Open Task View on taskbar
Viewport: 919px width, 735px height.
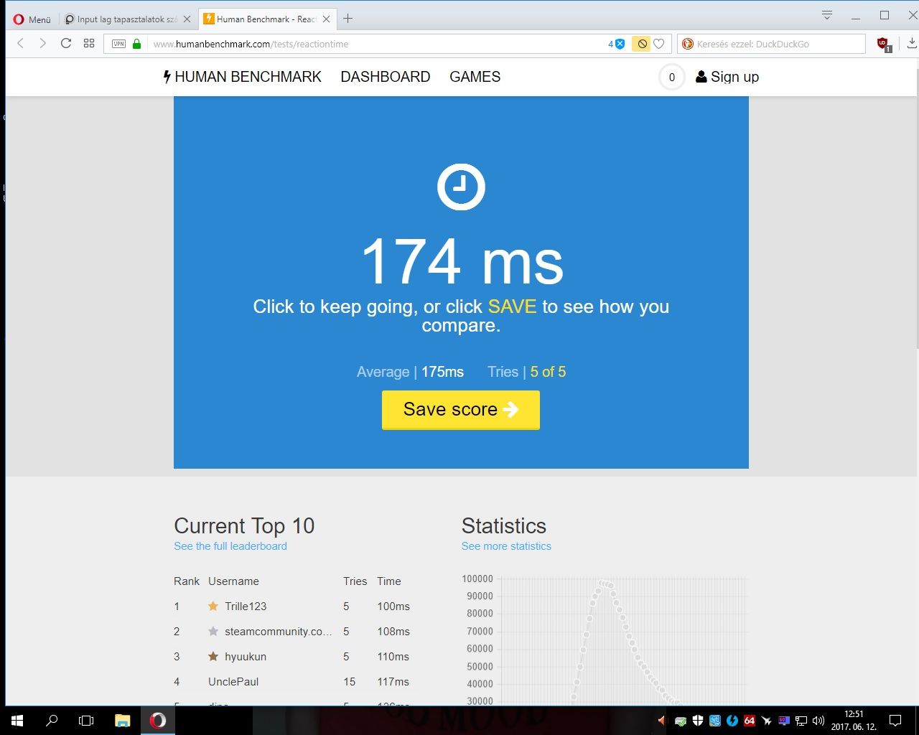click(x=86, y=721)
